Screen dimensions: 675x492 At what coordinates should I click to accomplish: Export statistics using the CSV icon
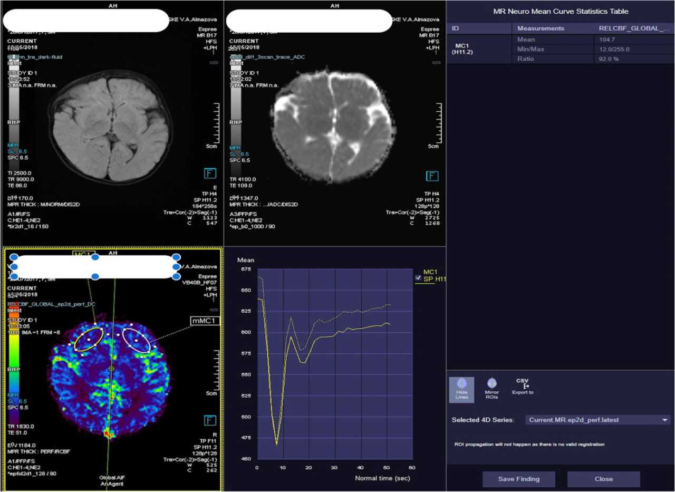coord(523,387)
